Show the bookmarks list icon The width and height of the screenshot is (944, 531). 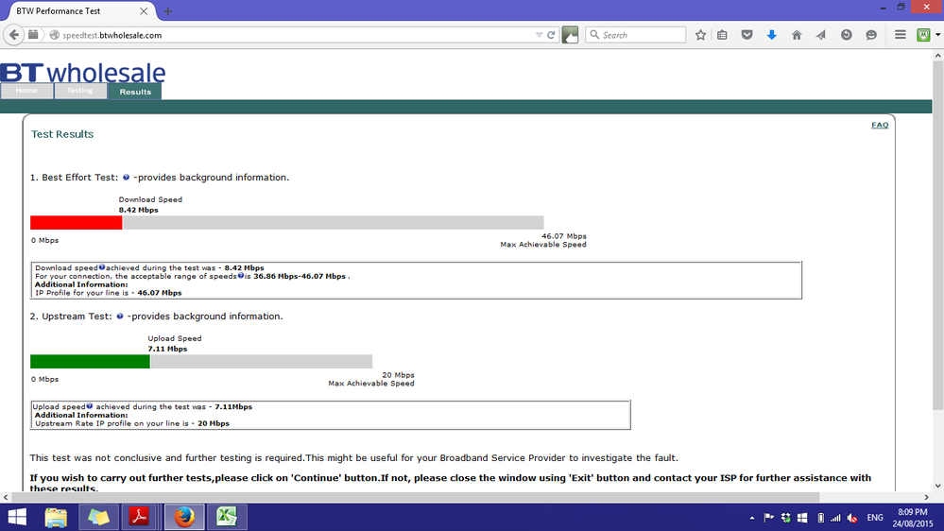[722, 35]
